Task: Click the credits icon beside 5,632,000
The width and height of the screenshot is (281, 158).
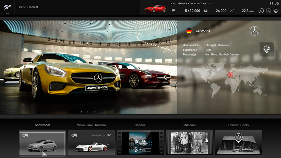Action: point(174,11)
